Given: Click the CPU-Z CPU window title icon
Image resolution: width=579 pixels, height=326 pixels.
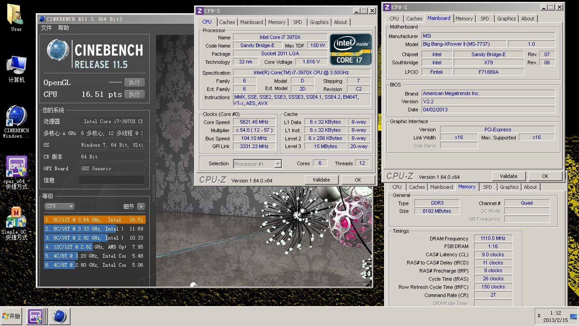Looking at the screenshot, I should pos(199,11).
